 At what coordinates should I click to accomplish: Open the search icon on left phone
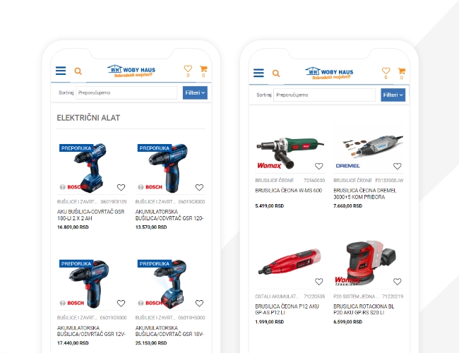click(x=78, y=71)
